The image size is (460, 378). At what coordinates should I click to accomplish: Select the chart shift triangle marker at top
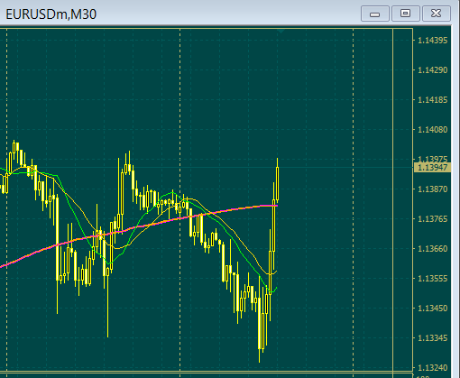tap(281, 31)
